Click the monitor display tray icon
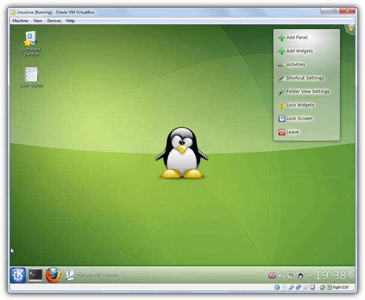The width and height of the screenshot is (365, 300). tap(291, 276)
